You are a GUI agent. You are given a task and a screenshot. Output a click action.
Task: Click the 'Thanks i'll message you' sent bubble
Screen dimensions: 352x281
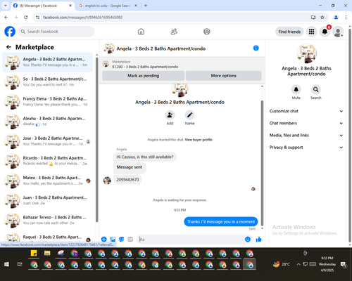click(221, 221)
